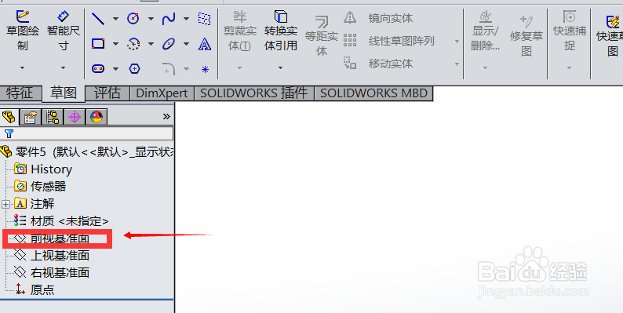Switch to the 评估 tab

pos(107,93)
